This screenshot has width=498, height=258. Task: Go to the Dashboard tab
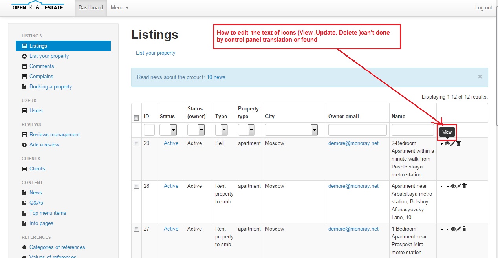tap(91, 8)
